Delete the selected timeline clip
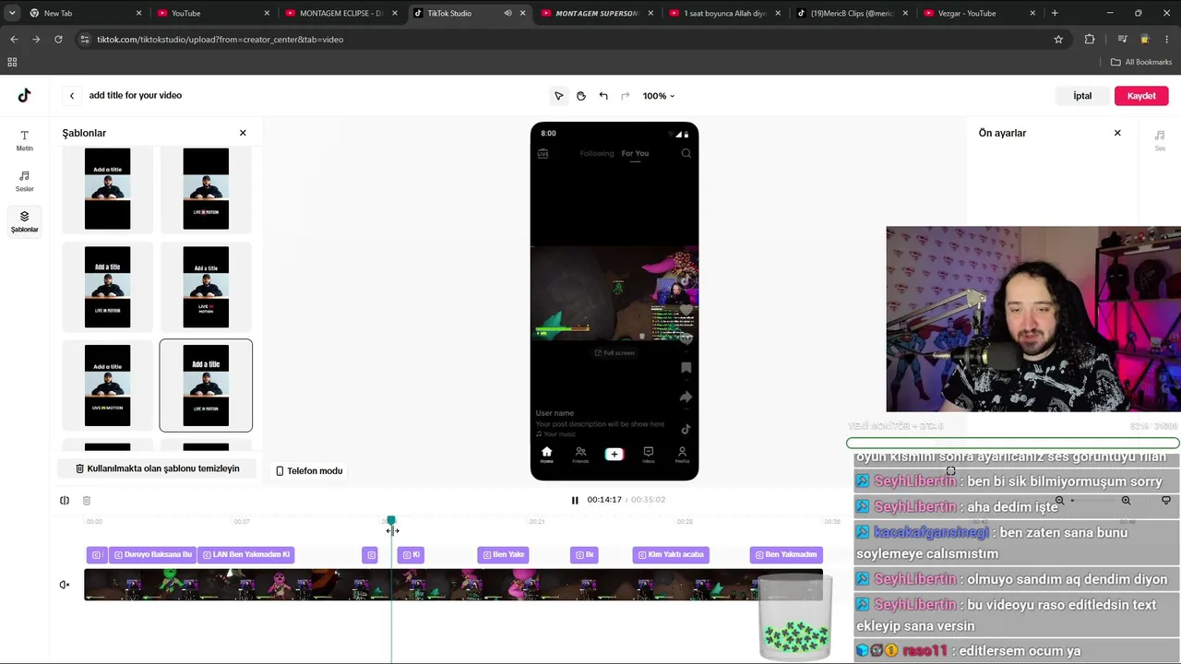The height and width of the screenshot is (664, 1181). tap(87, 500)
